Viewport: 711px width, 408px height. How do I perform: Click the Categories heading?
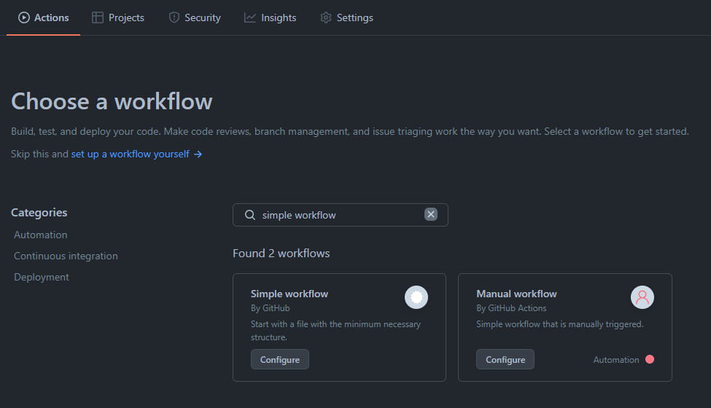pos(39,212)
